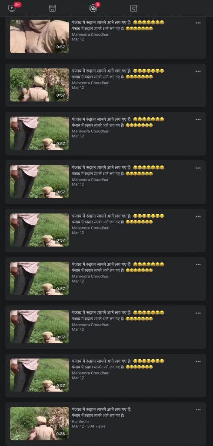Play second result's thumbnail of turbaned man by hay
Screen dimensions: 213x446
click(40, 85)
